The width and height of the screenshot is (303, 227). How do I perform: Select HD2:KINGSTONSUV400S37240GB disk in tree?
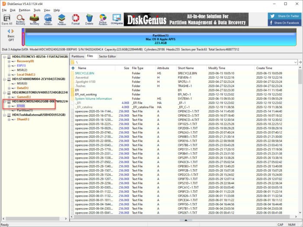click(x=40, y=92)
